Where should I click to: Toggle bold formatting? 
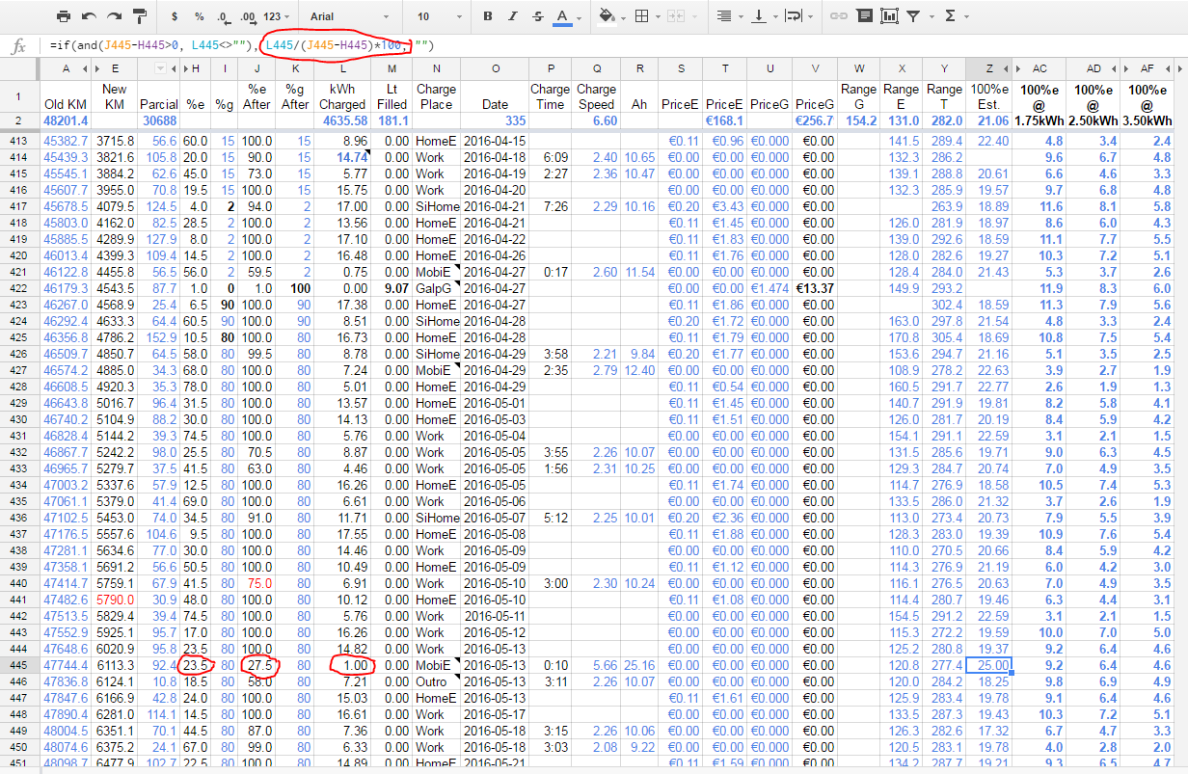tap(488, 16)
